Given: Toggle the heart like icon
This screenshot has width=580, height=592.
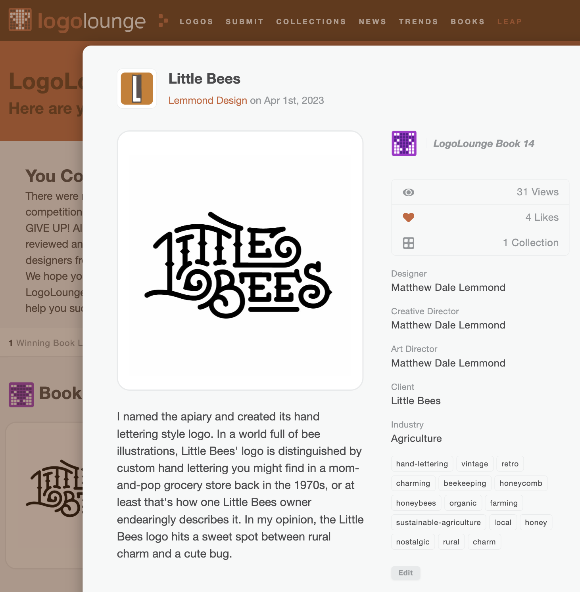Looking at the screenshot, I should [408, 217].
